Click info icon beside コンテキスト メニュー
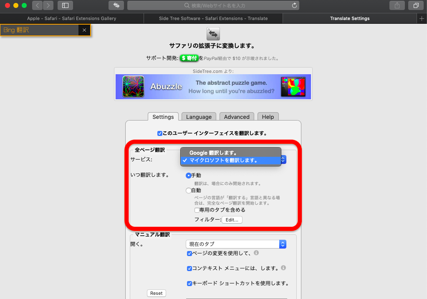Screen dimensions: 427x299 click(283, 268)
